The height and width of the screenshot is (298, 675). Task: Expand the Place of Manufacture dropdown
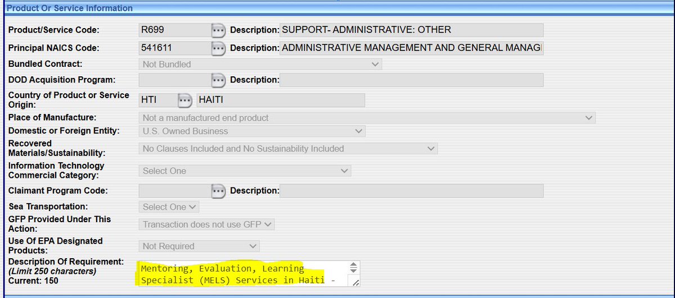(367, 118)
